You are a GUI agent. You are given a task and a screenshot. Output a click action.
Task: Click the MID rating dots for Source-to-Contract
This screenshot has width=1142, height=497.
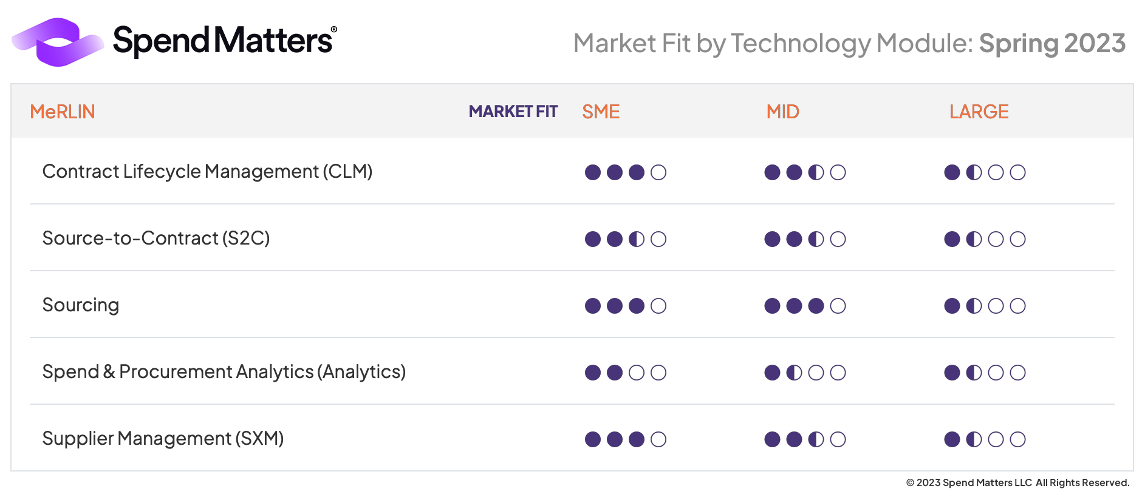pos(805,239)
